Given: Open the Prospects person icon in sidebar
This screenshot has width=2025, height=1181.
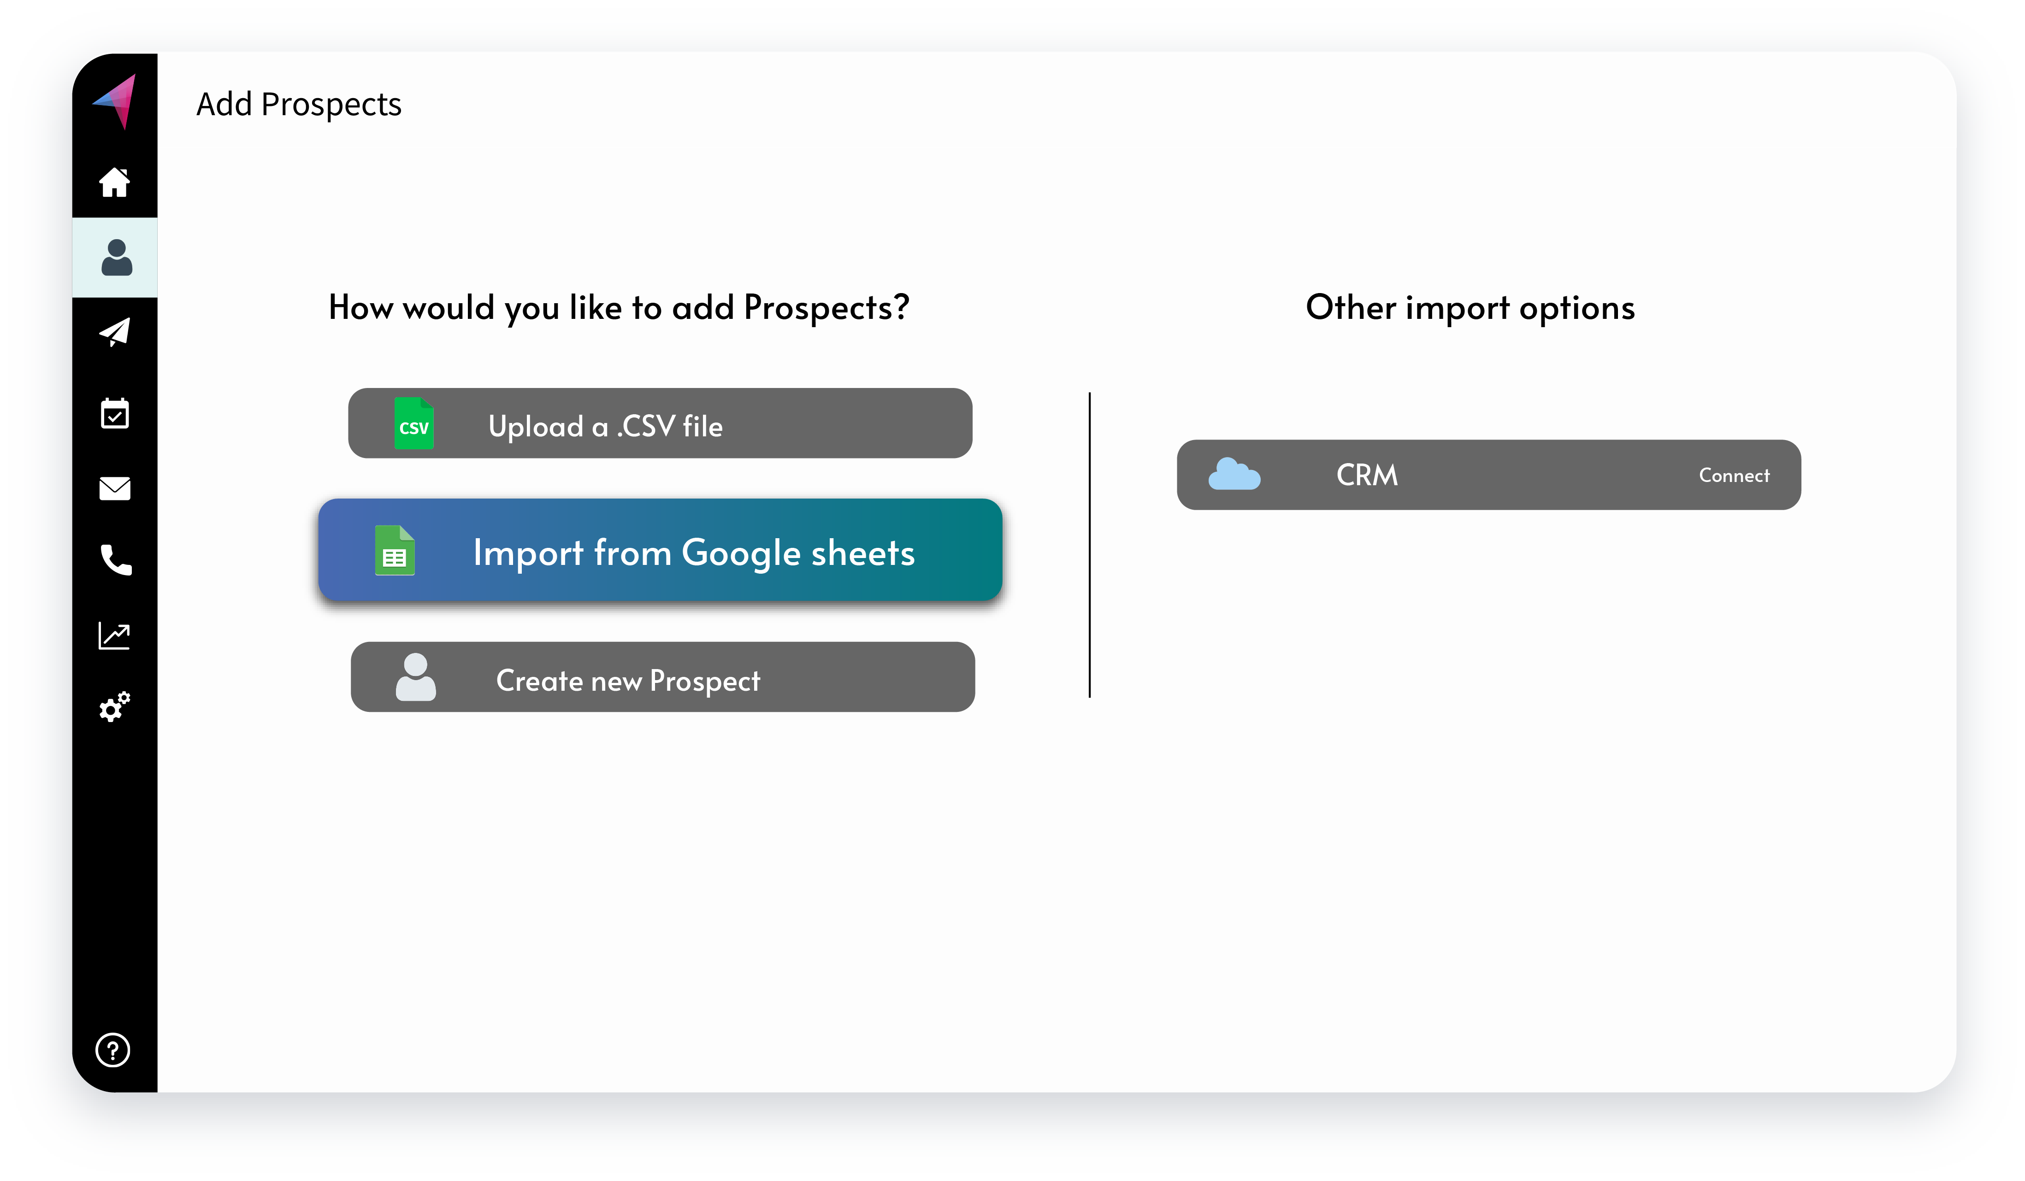Looking at the screenshot, I should tap(117, 258).
